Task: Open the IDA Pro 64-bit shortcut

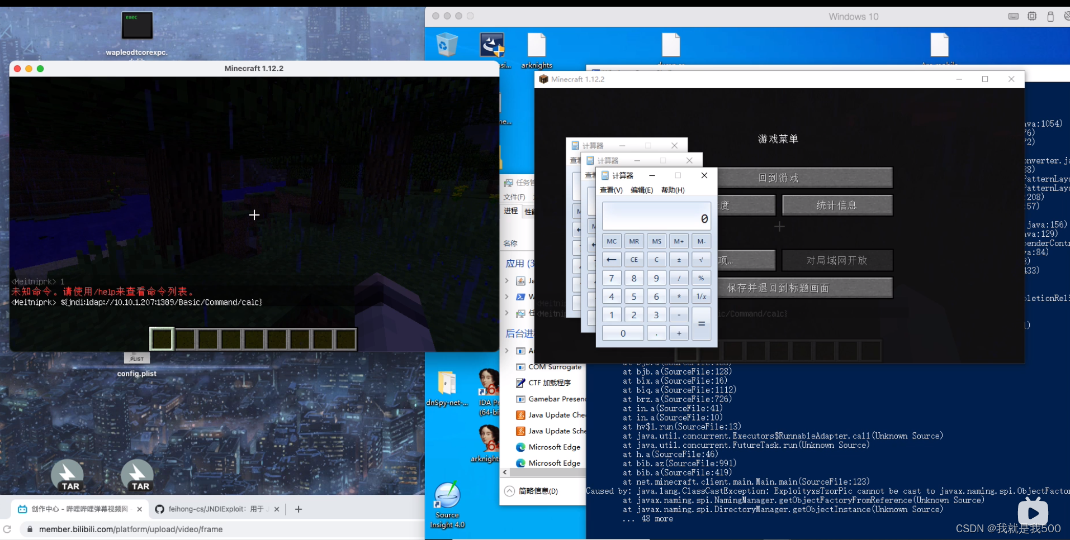Action: click(x=489, y=383)
